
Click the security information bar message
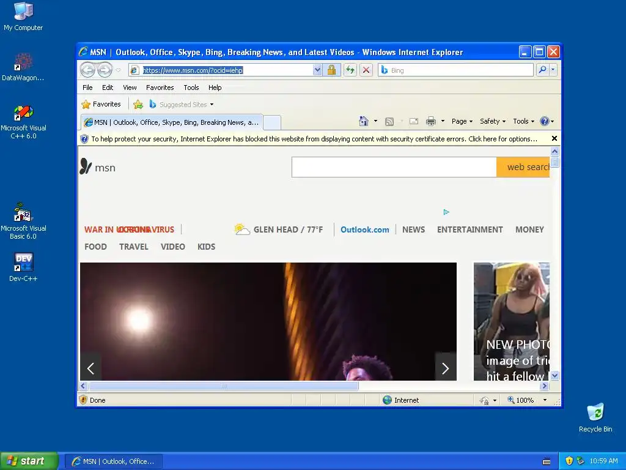[x=314, y=139]
